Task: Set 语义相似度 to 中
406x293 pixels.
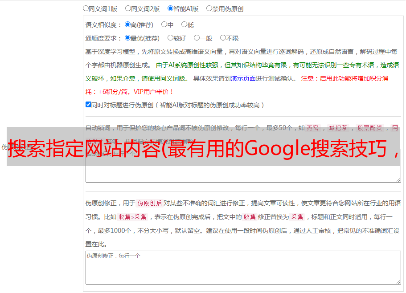Action: 164,24
